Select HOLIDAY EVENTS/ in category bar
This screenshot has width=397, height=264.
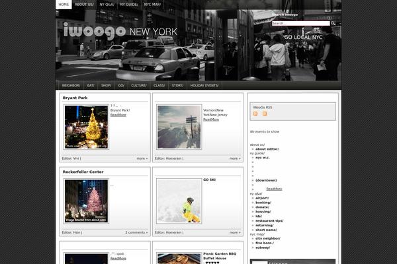[x=204, y=86]
